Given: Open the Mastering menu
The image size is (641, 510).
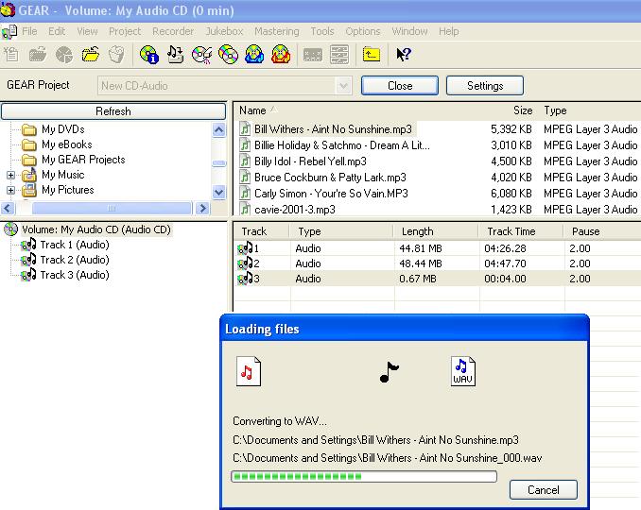Looking at the screenshot, I should [x=276, y=31].
